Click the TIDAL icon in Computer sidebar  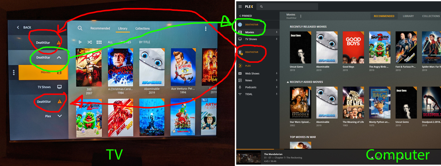click(240, 94)
